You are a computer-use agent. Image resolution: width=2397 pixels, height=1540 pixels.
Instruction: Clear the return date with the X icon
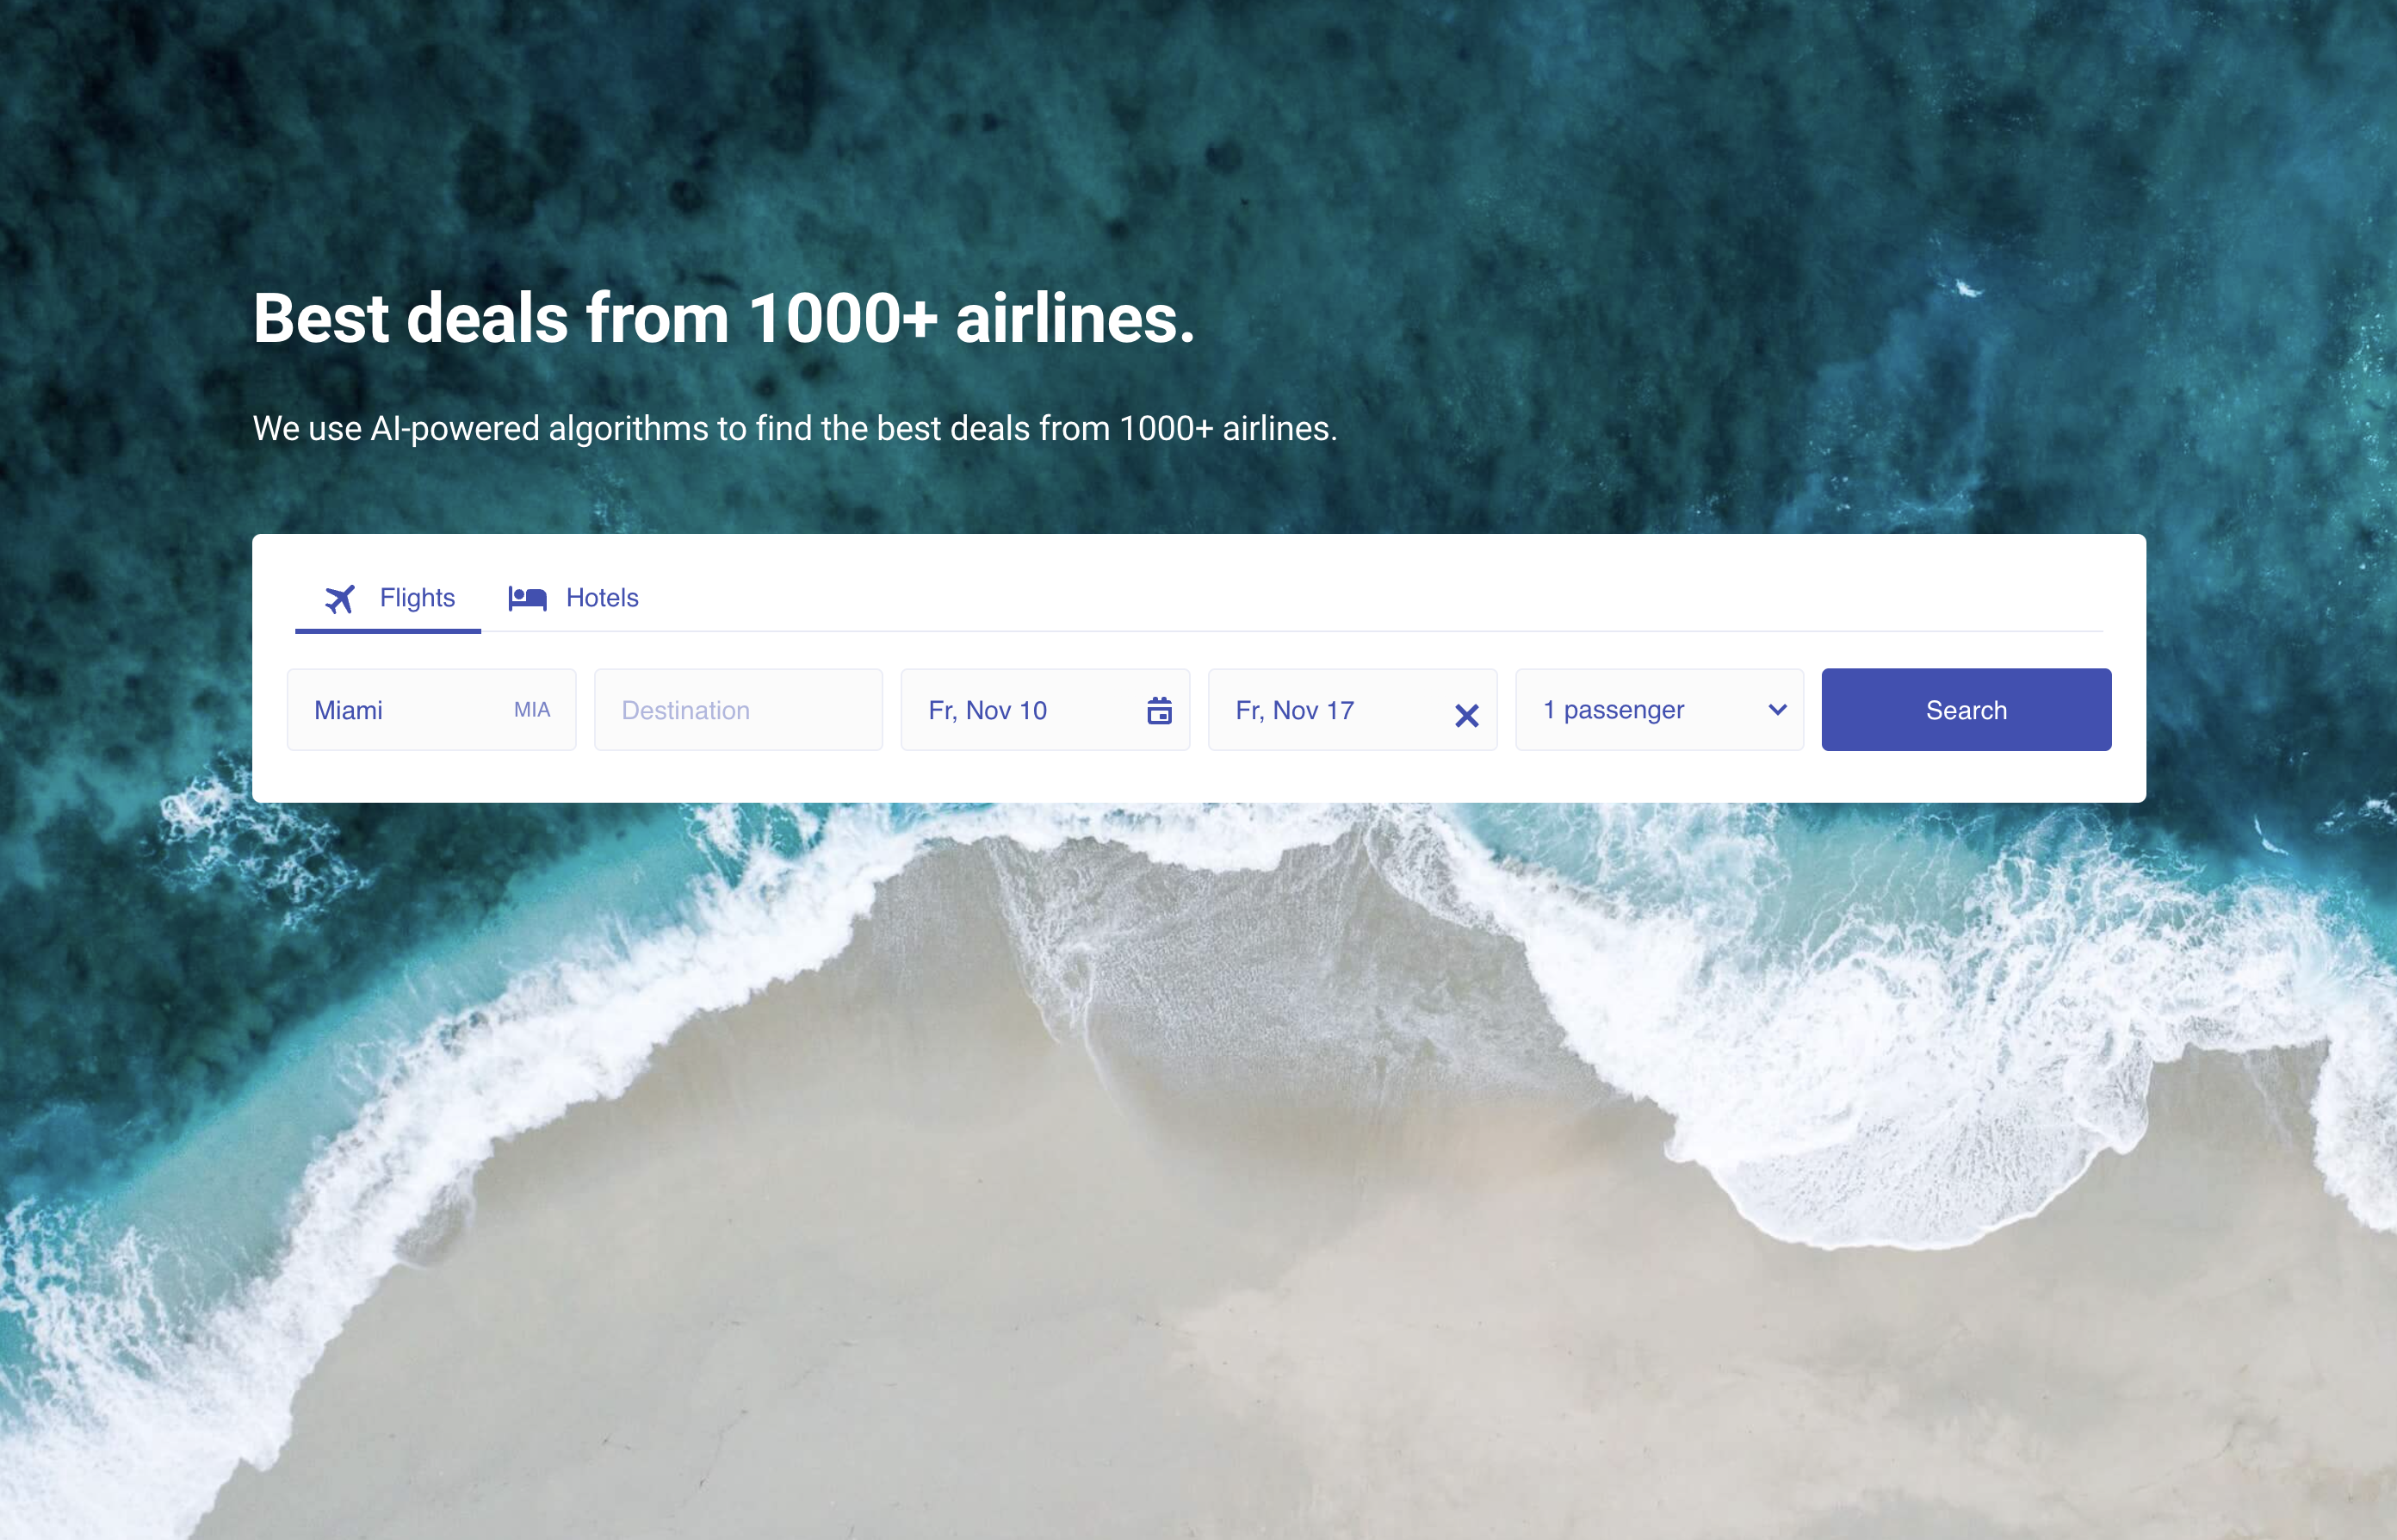click(1466, 715)
